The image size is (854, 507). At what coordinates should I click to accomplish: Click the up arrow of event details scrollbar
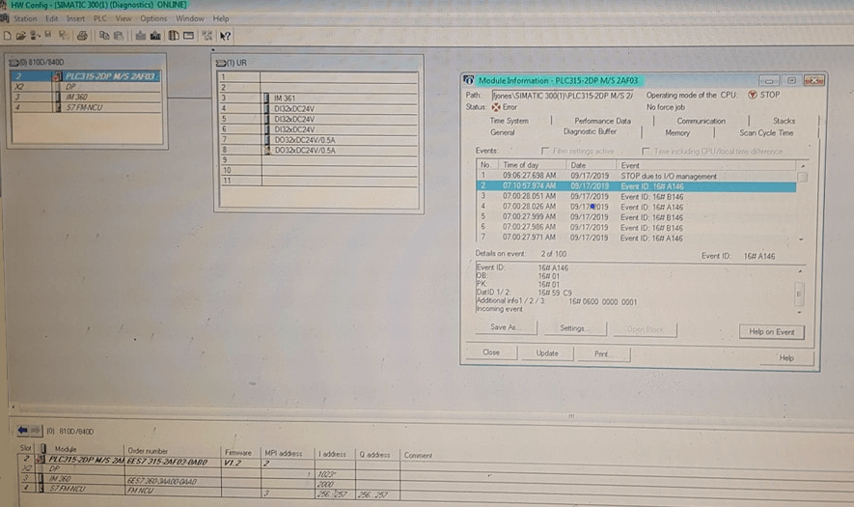[x=800, y=271]
